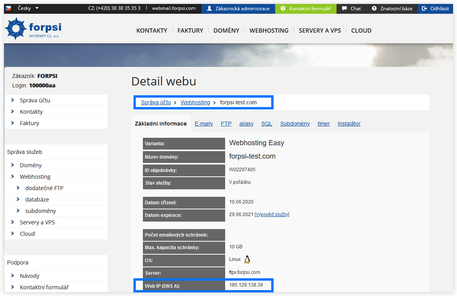
Task: Follow the Správa účtu breadcrumb link
Action: (x=156, y=102)
